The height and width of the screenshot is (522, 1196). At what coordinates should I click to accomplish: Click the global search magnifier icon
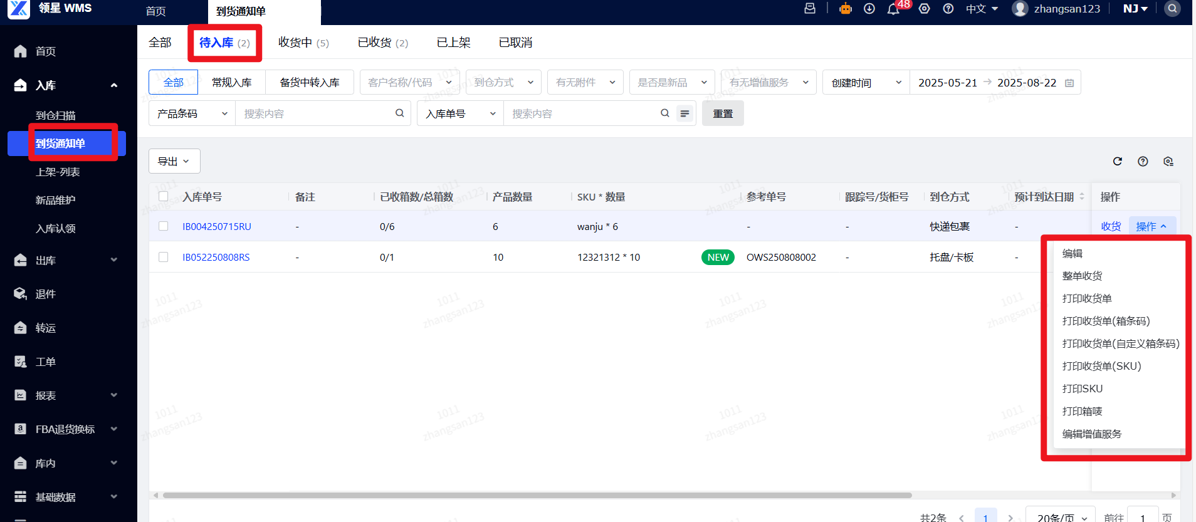point(1172,9)
